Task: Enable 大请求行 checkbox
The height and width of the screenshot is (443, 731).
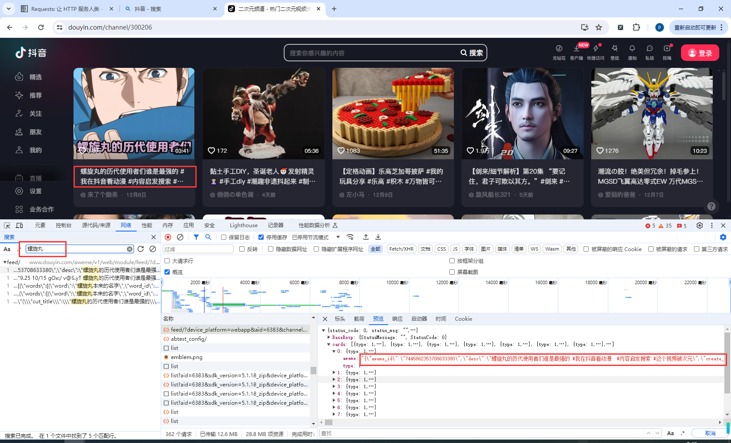Action: (167, 261)
